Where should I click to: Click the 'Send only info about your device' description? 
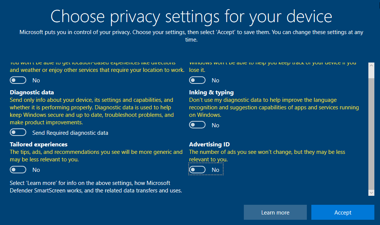click(x=92, y=111)
